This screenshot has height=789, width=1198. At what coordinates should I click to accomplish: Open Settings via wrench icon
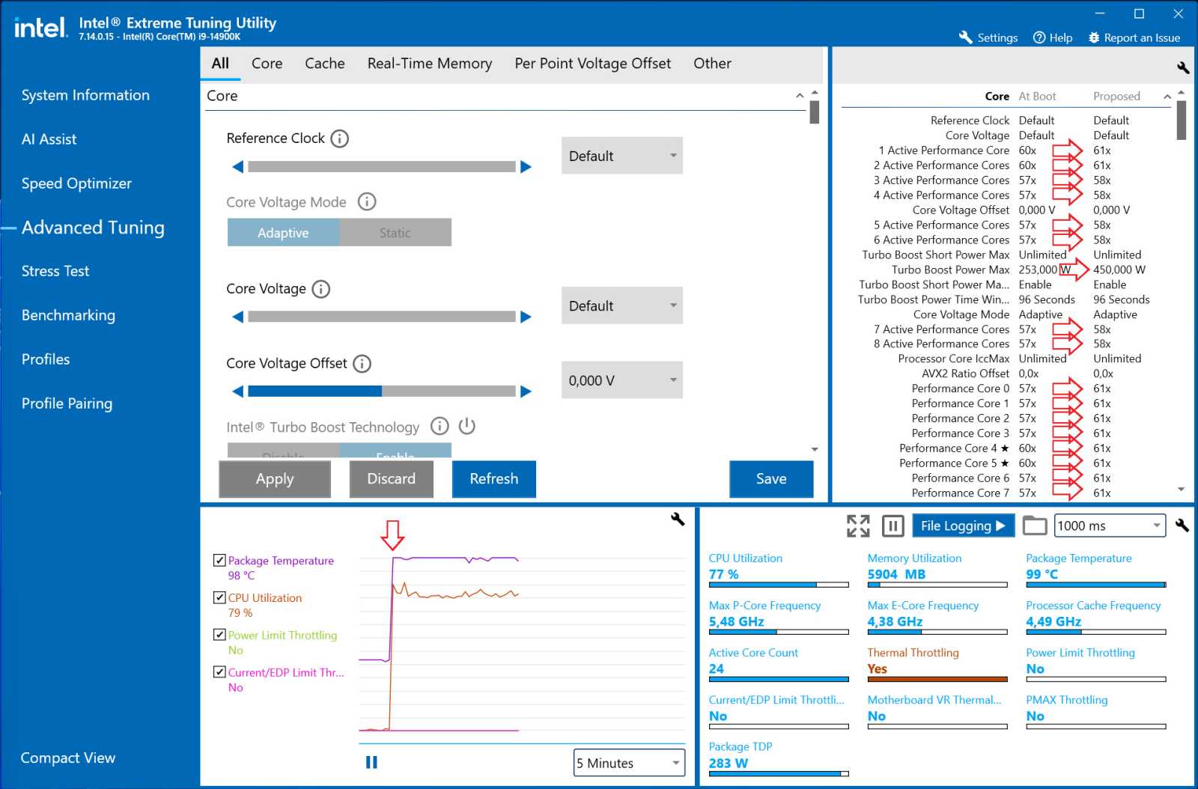(966, 37)
